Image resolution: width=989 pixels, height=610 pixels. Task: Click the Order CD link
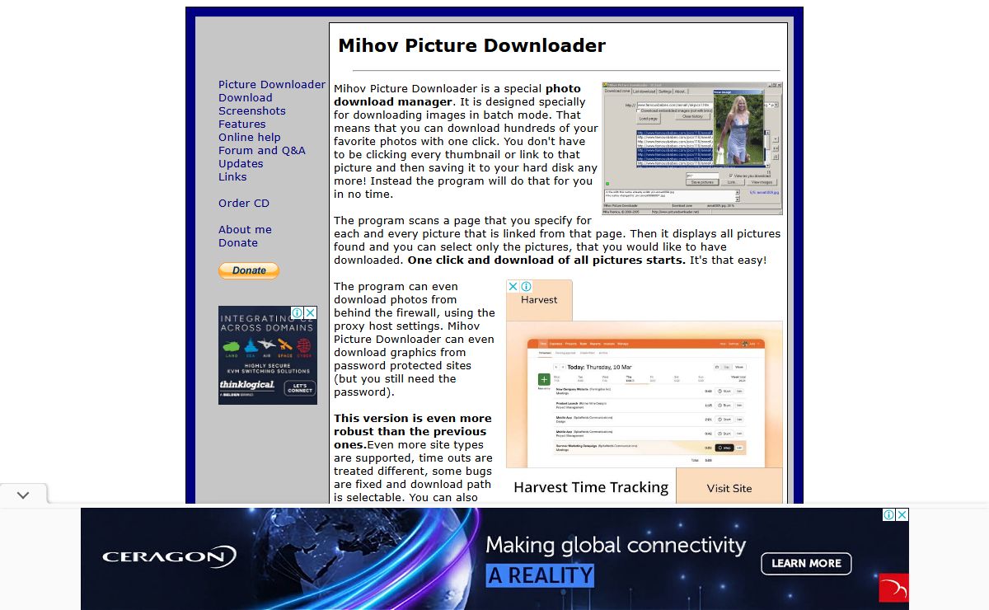[244, 204]
